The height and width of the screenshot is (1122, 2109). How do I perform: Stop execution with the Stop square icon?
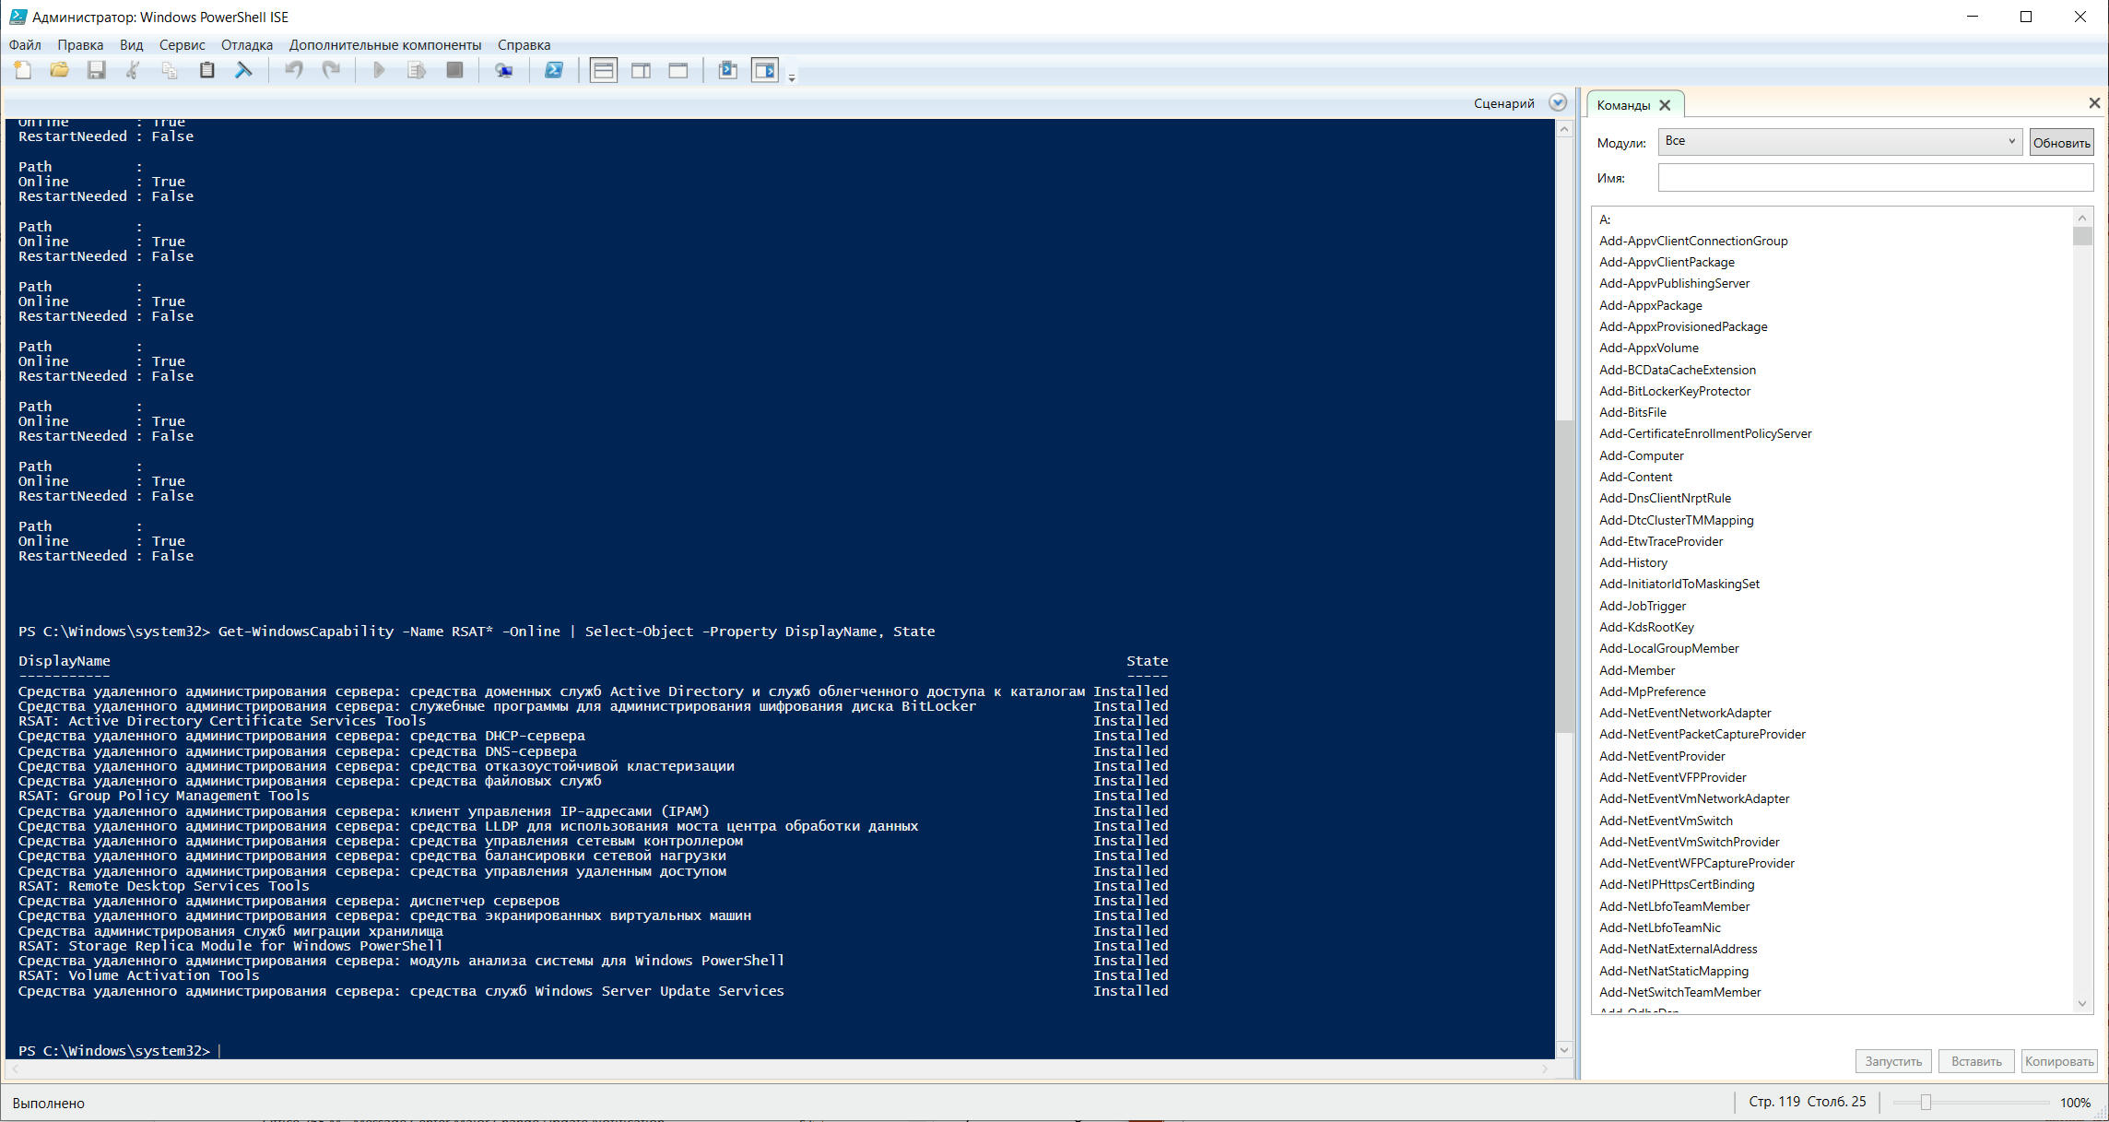coord(454,70)
